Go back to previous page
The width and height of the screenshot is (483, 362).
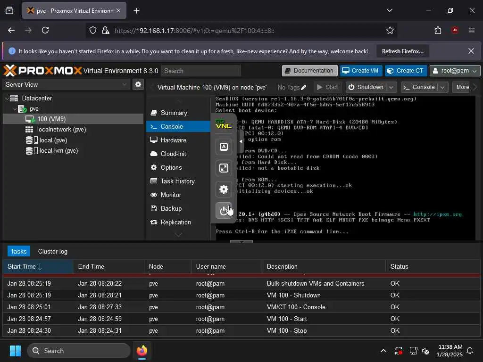11,30
